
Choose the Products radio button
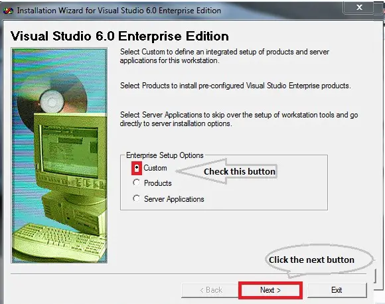point(136,183)
